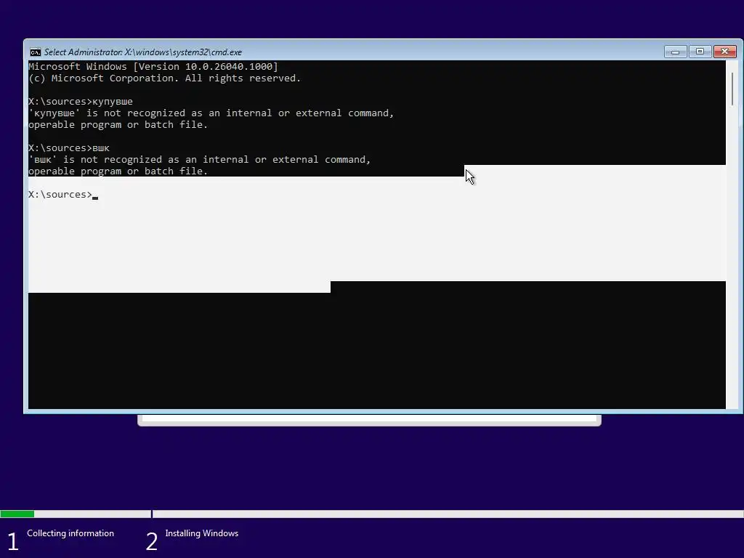Click the step number 1 indicator
The width and height of the screenshot is (744, 558).
coord(13,542)
